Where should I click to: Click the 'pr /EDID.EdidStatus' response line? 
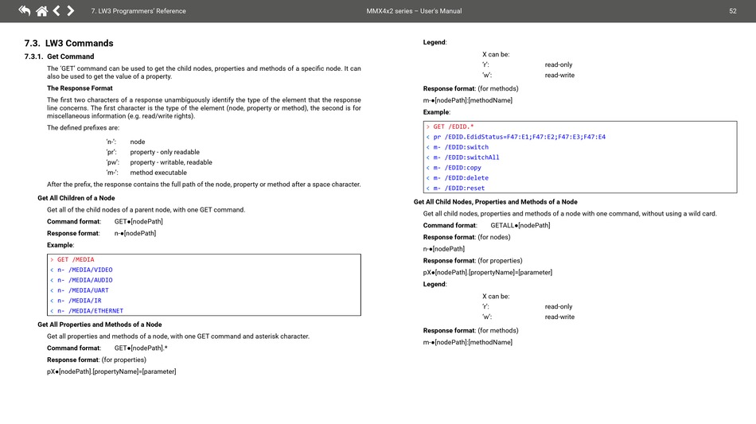tap(516, 137)
